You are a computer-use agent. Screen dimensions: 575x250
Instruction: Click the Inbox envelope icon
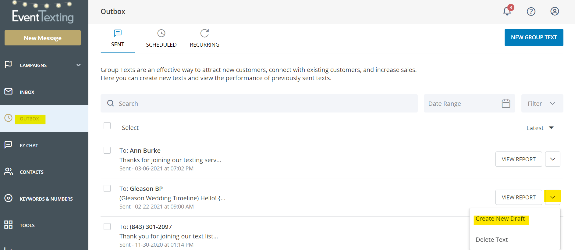tap(8, 91)
